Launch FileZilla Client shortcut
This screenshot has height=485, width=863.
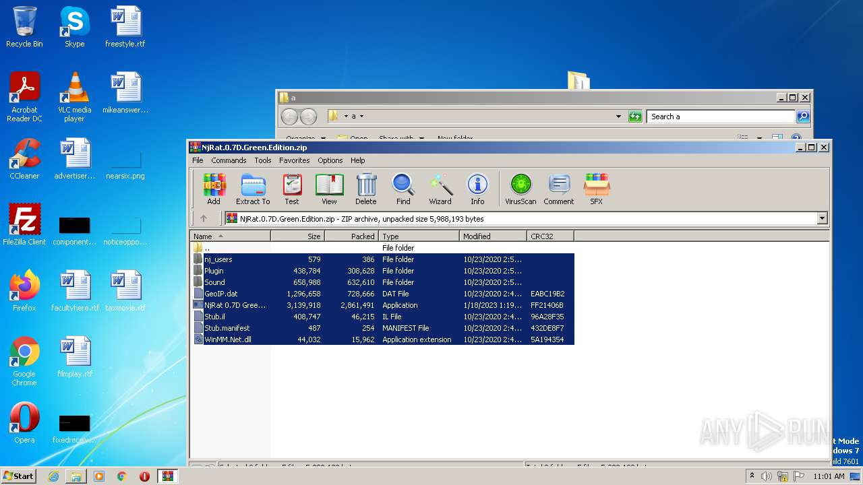[24, 225]
